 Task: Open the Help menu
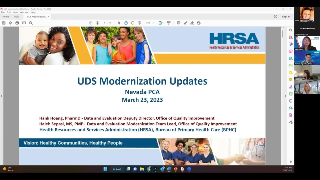(33, 12)
